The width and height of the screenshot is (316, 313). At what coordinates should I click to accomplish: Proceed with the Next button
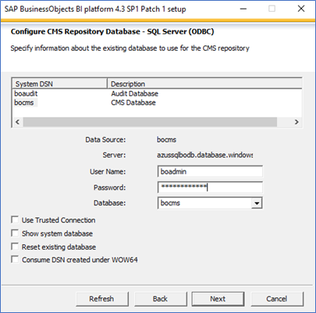pyautogui.click(x=218, y=299)
